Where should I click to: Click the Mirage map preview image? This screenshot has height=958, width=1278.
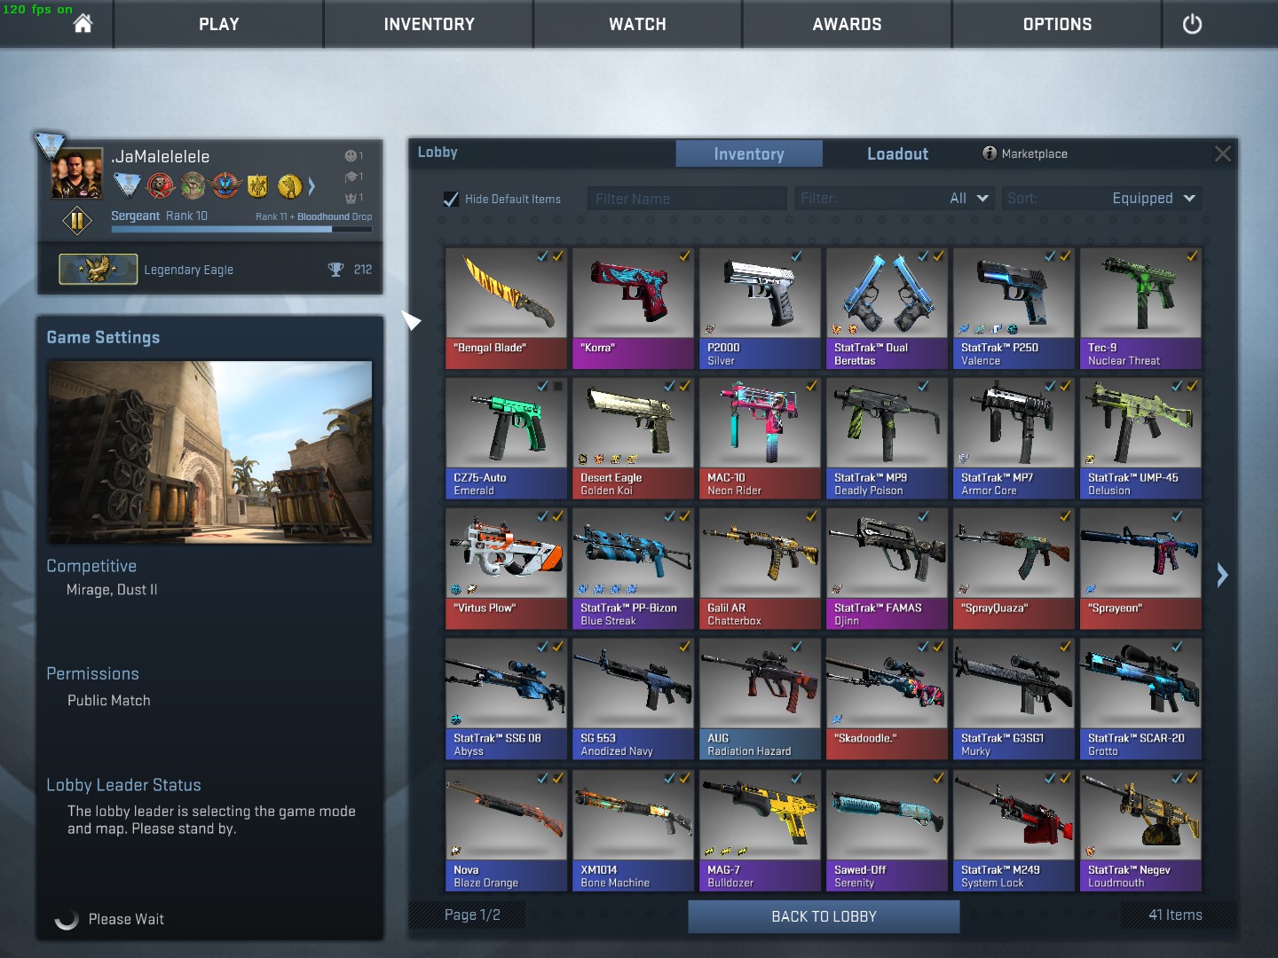210,452
